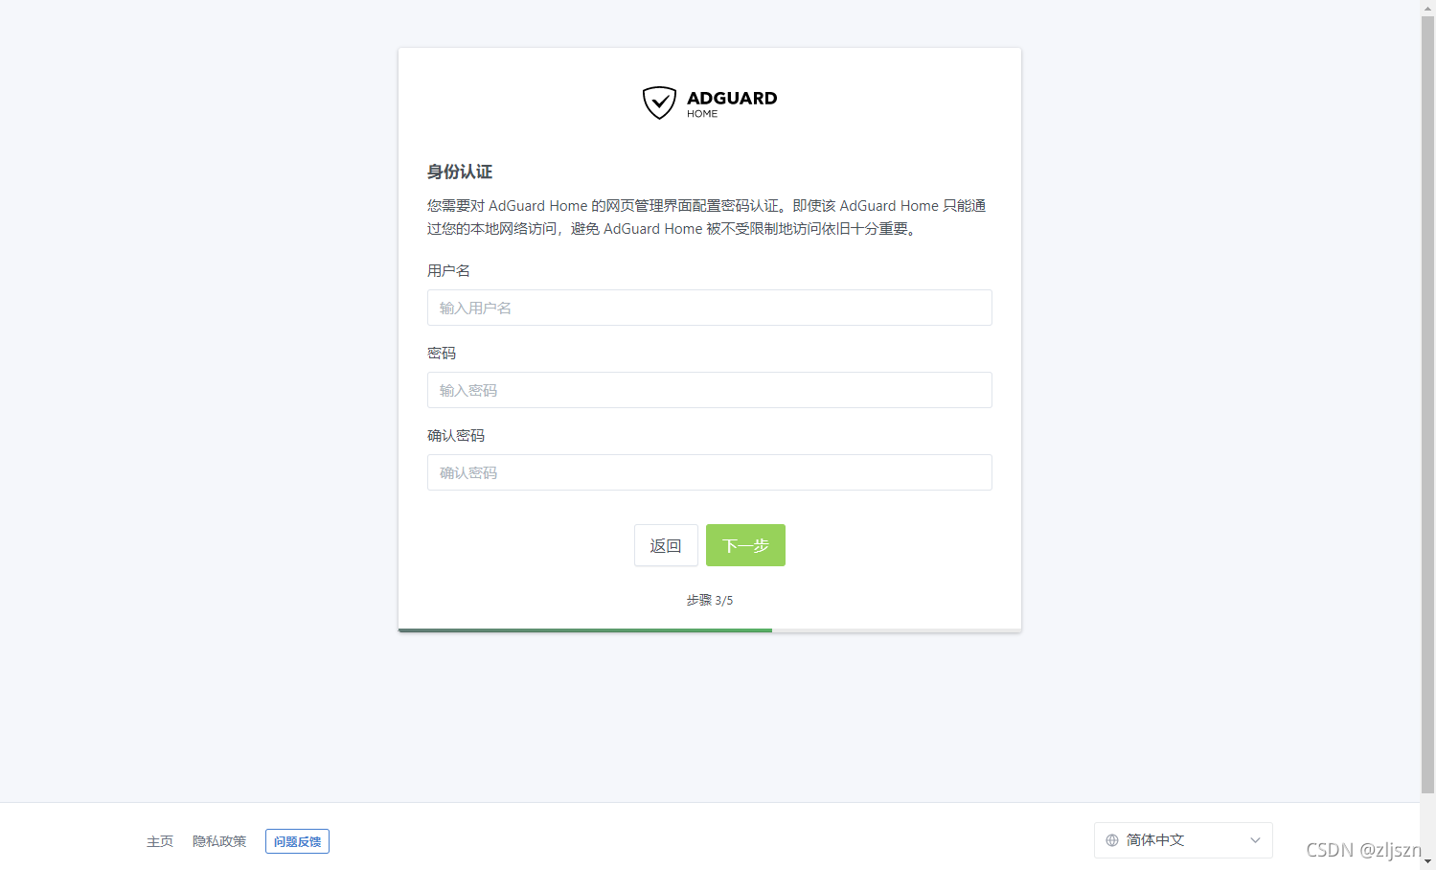Screen dimensions: 1436x870
Task: Click the globe icon in language selector
Action: click(x=1112, y=840)
